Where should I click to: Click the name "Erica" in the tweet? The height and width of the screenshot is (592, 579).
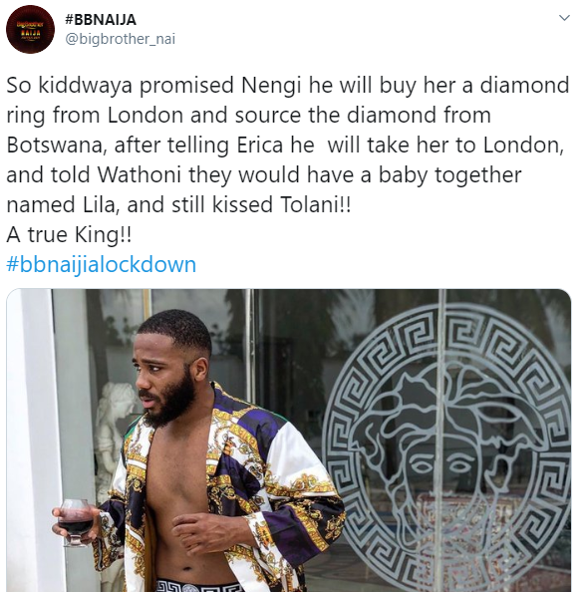click(x=260, y=145)
